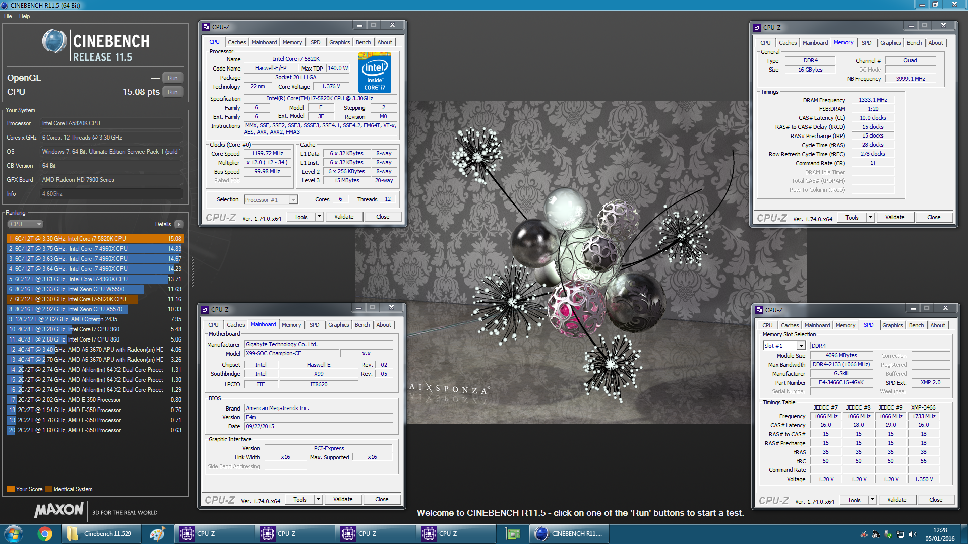Open the Windows Start orb
This screenshot has height=544, width=968.
pos(14,534)
